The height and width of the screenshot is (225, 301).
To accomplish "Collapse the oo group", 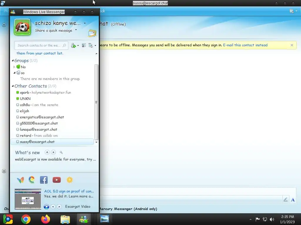I will (14, 73).
